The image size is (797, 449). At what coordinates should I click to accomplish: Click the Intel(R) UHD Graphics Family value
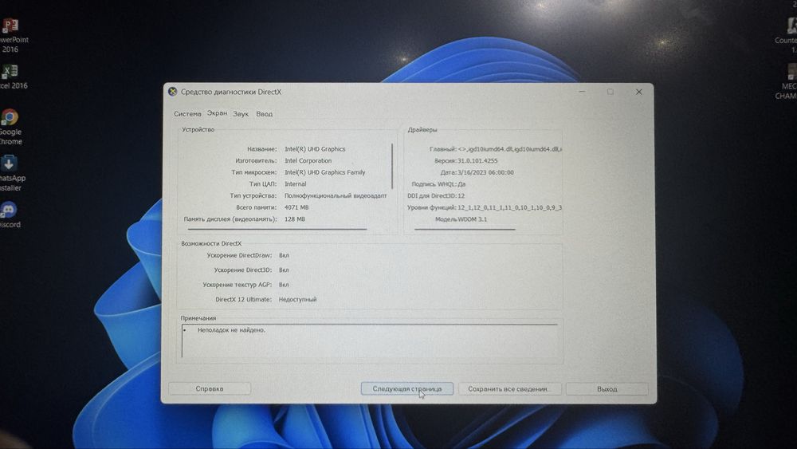pyautogui.click(x=325, y=172)
